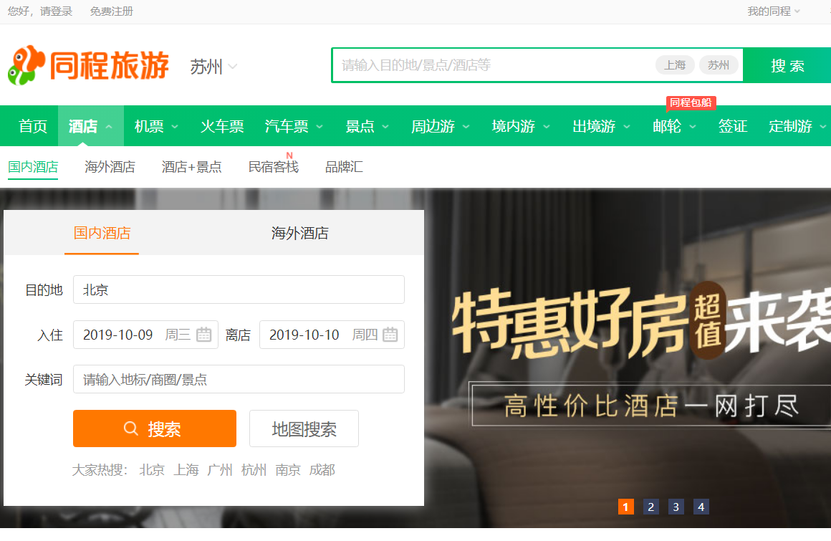Viewport: 831px width, 541px height.
Task: Expand the 邮轮 nav dropdown
Action: [x=692, y=127]
